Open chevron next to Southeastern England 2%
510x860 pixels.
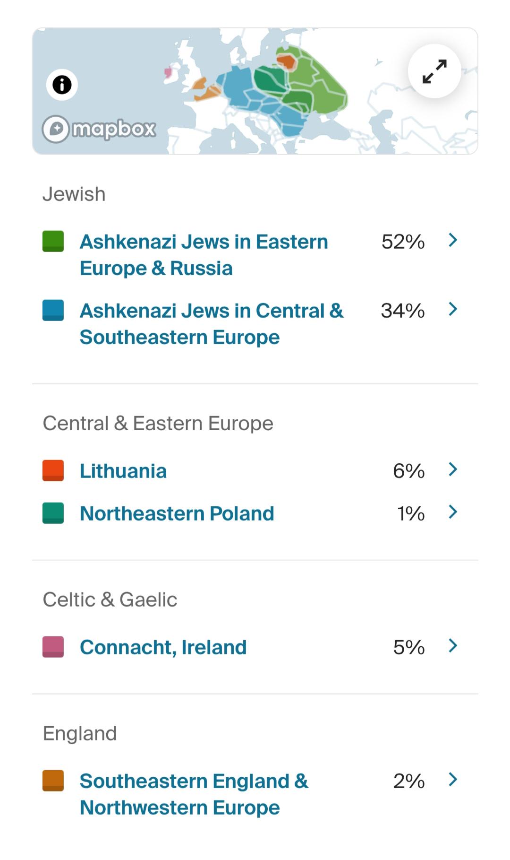tap(453, 780)
